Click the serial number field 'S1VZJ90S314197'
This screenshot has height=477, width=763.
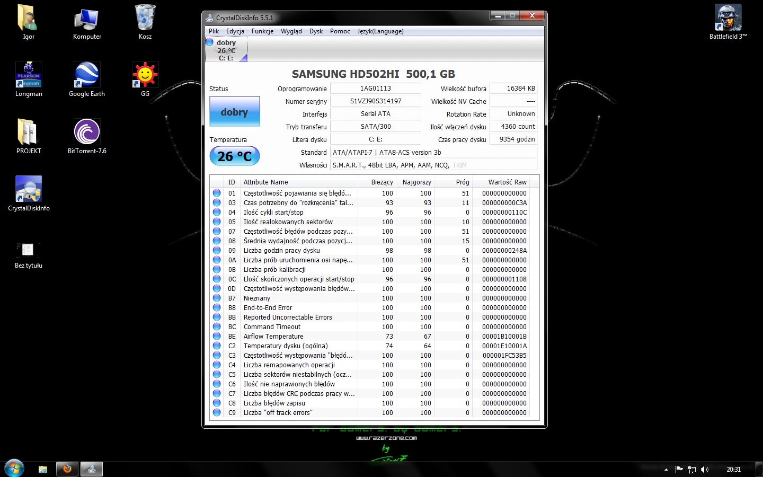pyautogui.click(x=376, y=101)
